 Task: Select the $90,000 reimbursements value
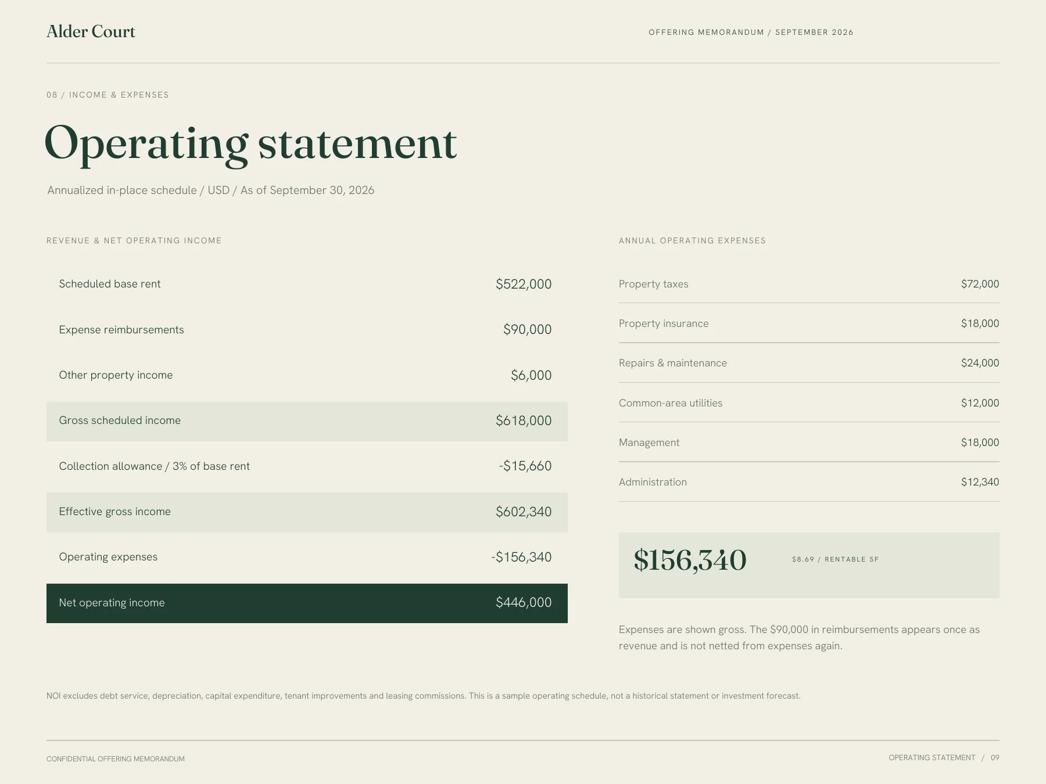(528, 330)
